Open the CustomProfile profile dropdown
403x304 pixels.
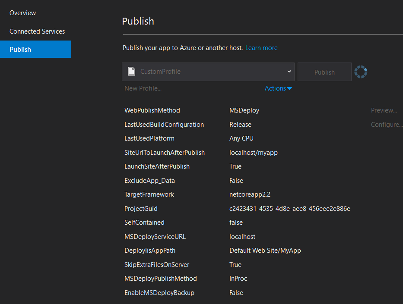click(207, 72)
